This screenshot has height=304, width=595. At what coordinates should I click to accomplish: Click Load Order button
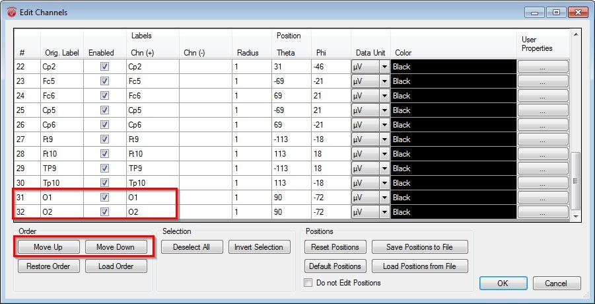[116, 266]
